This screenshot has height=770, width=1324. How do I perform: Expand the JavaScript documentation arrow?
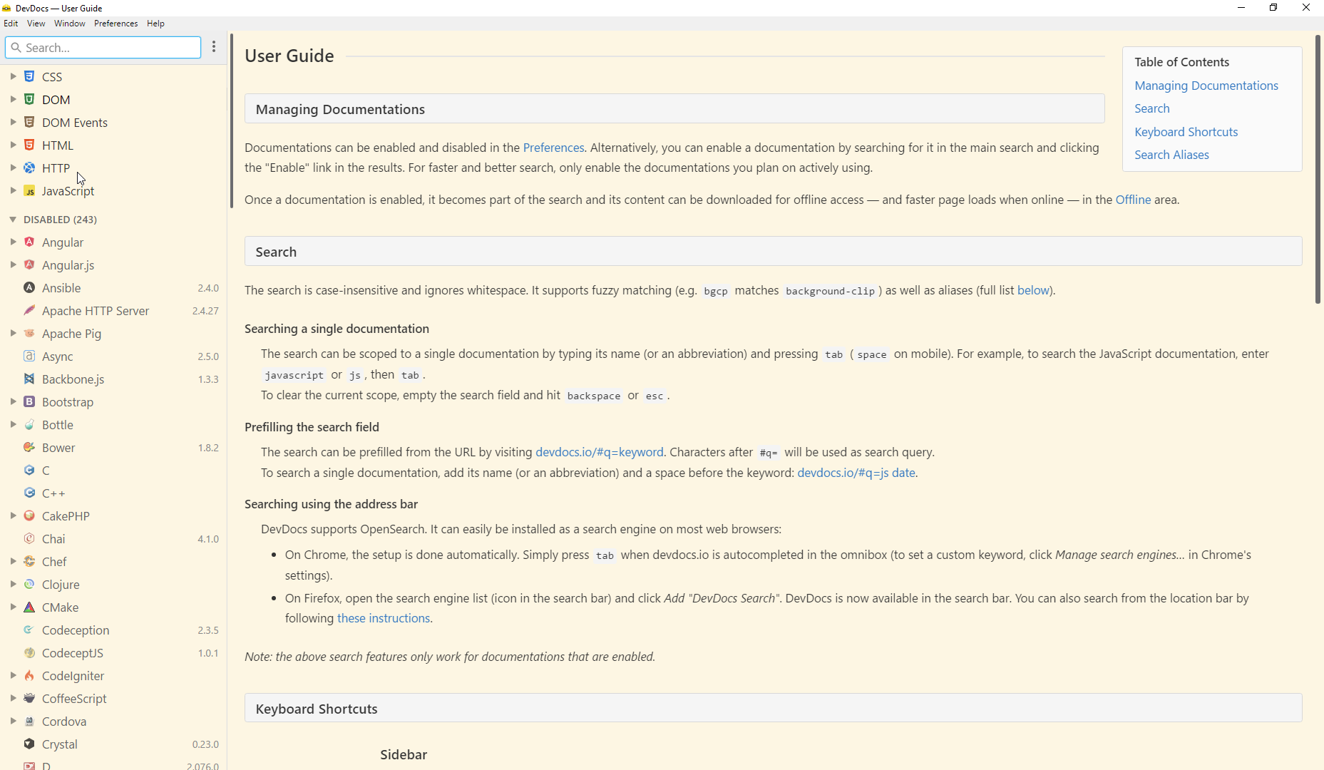(13, 190)
